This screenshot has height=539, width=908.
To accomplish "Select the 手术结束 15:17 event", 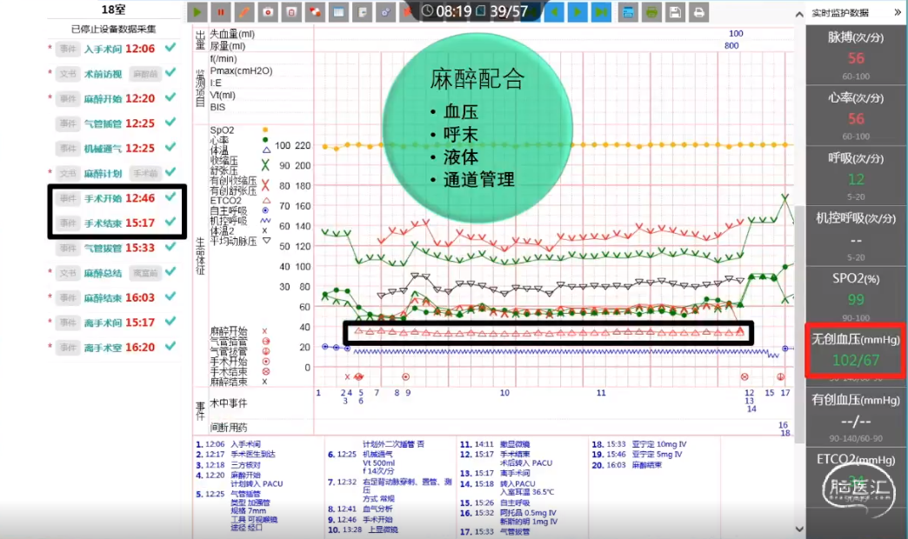I will coord(119,223).
